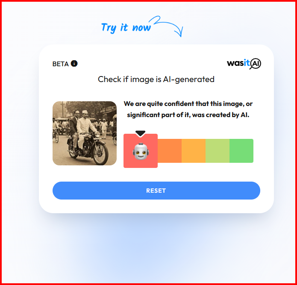The width and height of the screenshot is (297, 285).
Task: Click the robot face emoji
Action: (x=141, y=151)
